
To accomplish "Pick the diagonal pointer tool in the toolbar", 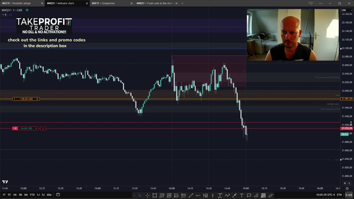I will coord(234,195).
